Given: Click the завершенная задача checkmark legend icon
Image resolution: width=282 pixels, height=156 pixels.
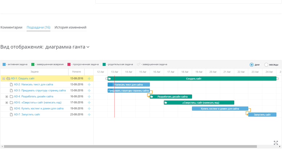Looking at the screenshot, I should 139,64.
